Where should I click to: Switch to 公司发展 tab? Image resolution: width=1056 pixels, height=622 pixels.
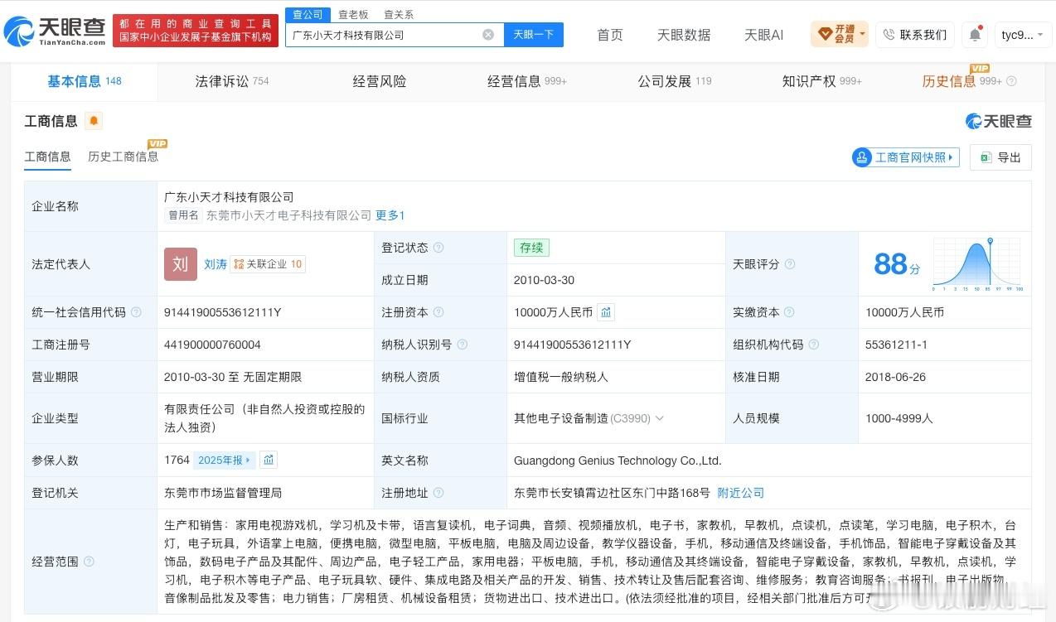point(675,81)
